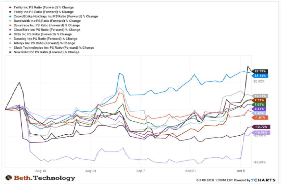
Task: Click the Okta Inc legend label
Action: pos(43,34)
